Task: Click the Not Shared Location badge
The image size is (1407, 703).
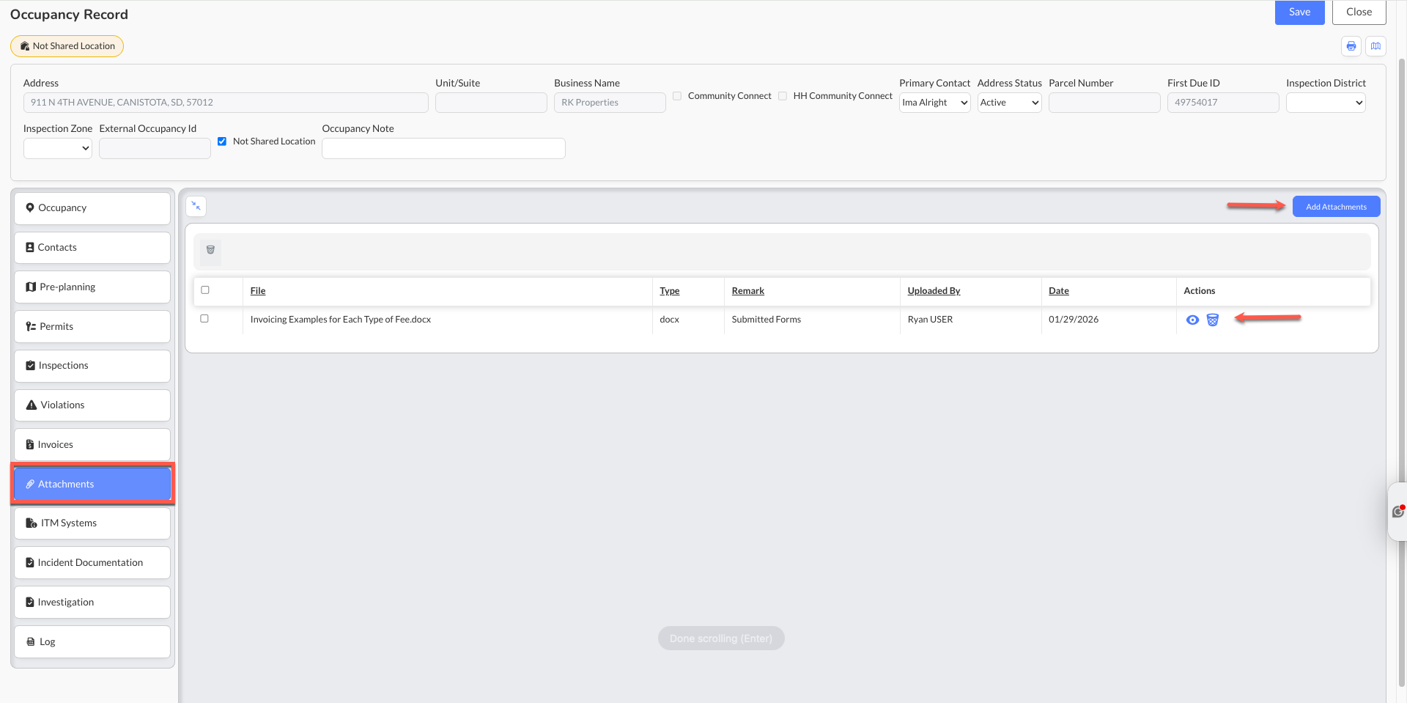Action: click(x=67, y=46)
